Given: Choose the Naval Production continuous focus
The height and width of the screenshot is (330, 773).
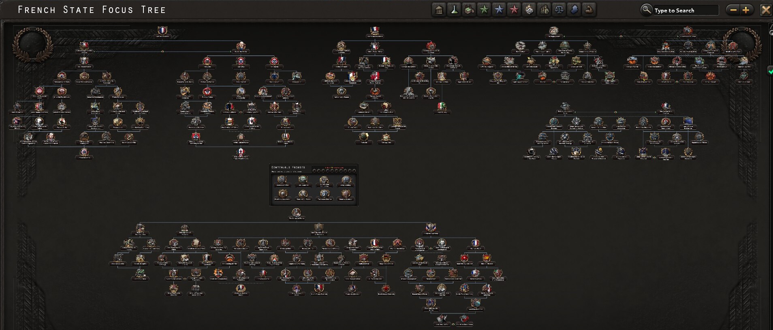Looking at the screenshot, I should 282,181.
